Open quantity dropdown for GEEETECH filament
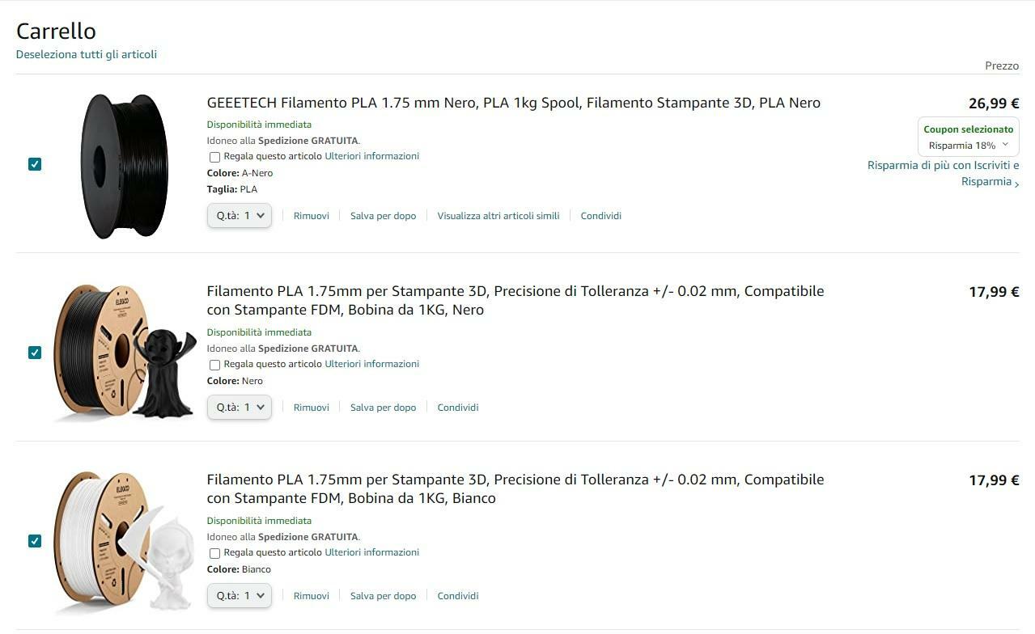This screenshot has width=1035, height=634. pyautogui.click(x=240, y=216)
